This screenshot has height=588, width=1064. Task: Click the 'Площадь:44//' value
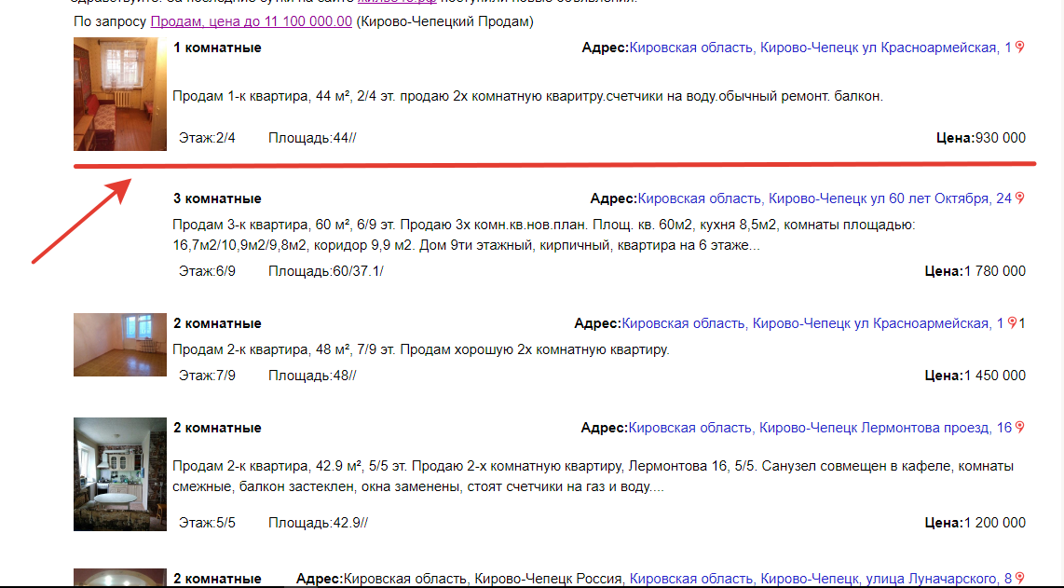point(312,138)
